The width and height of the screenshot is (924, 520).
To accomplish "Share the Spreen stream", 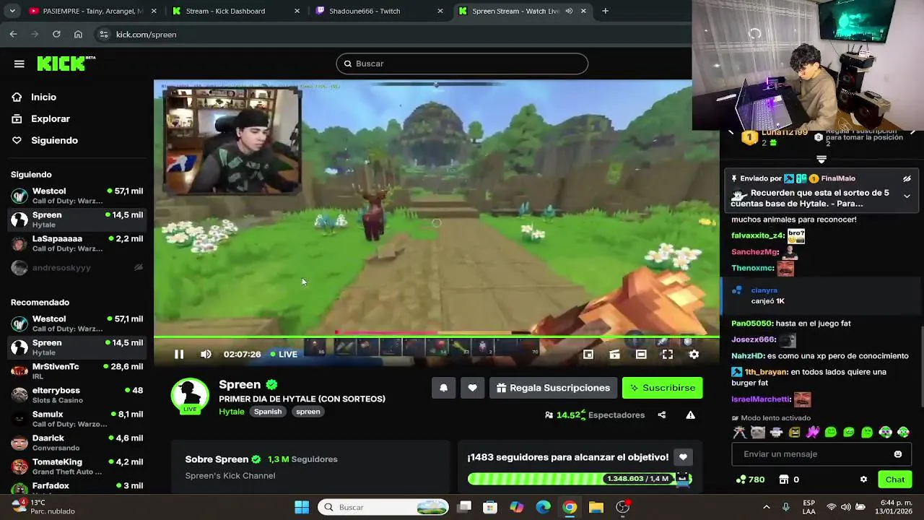I will 661,415.
